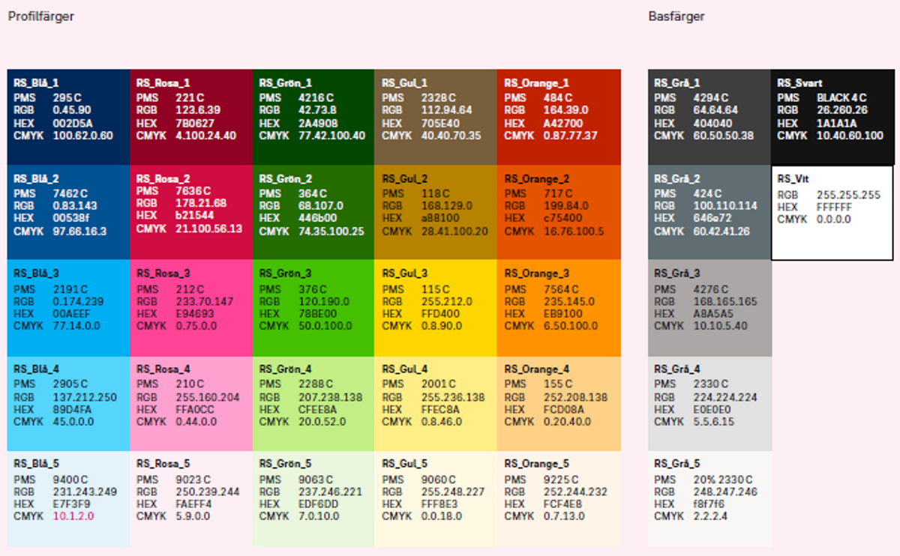This screenshot has width=900, height=556.
Task: Choose the RS_Gul_3 yellow swatch
Action: pos(436,308)
